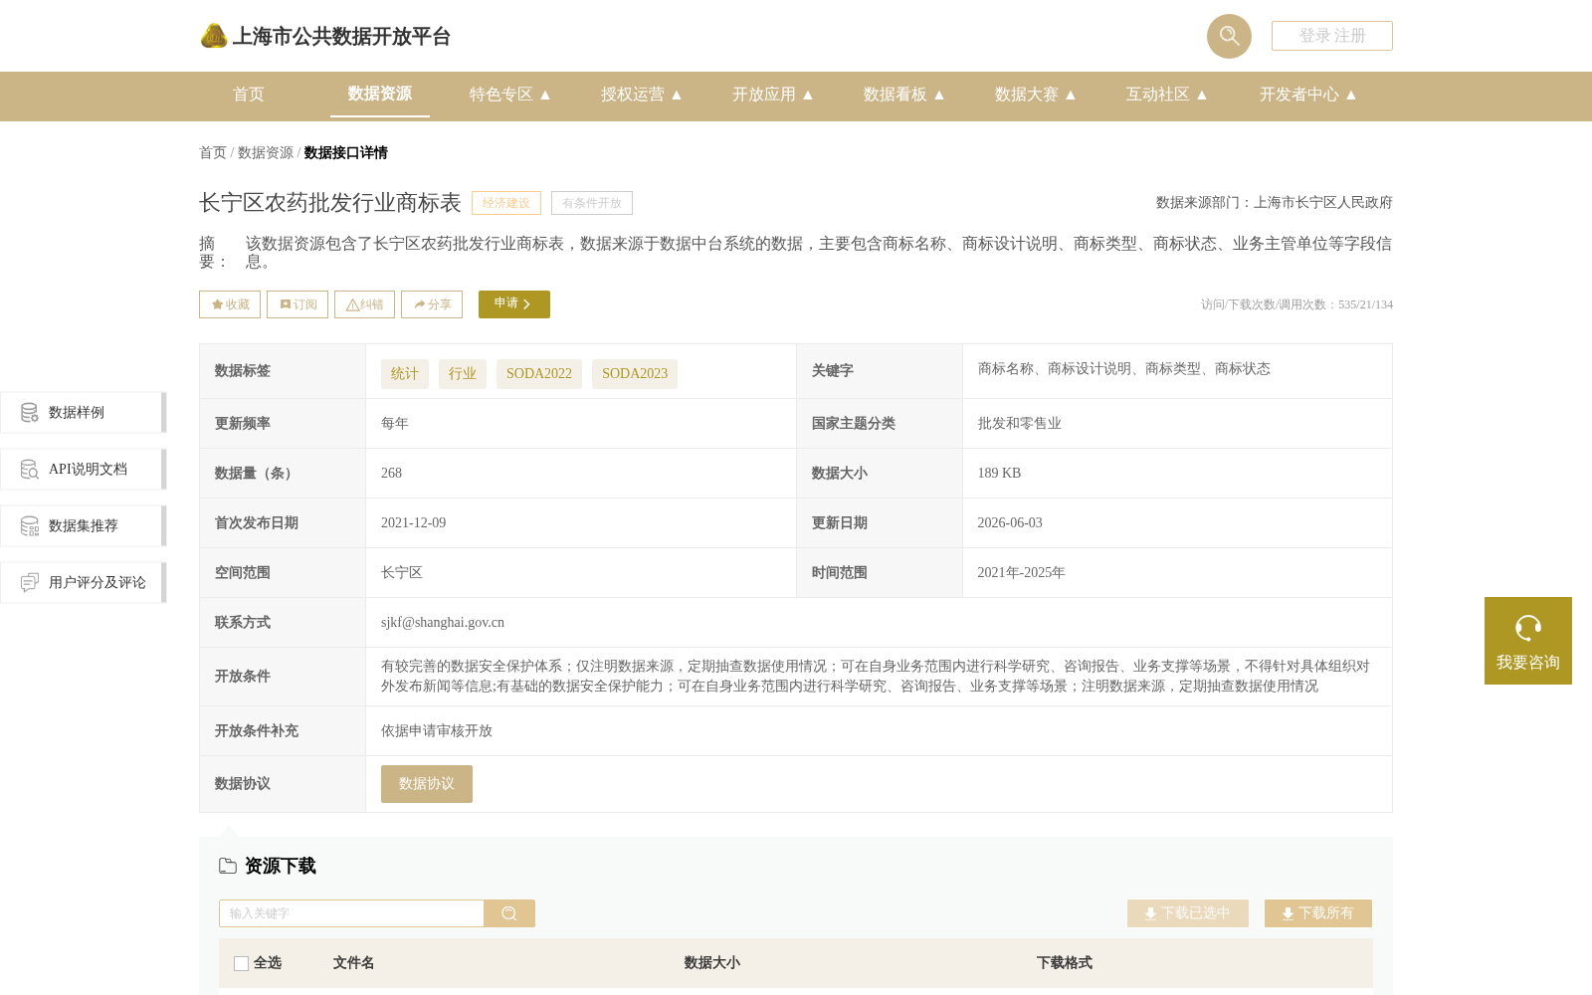Image resolution: width=1592 pixels, height=995 pixels.
Task: Open 我要咨询 headset consultation widget
Action: tap(1528, 641)
